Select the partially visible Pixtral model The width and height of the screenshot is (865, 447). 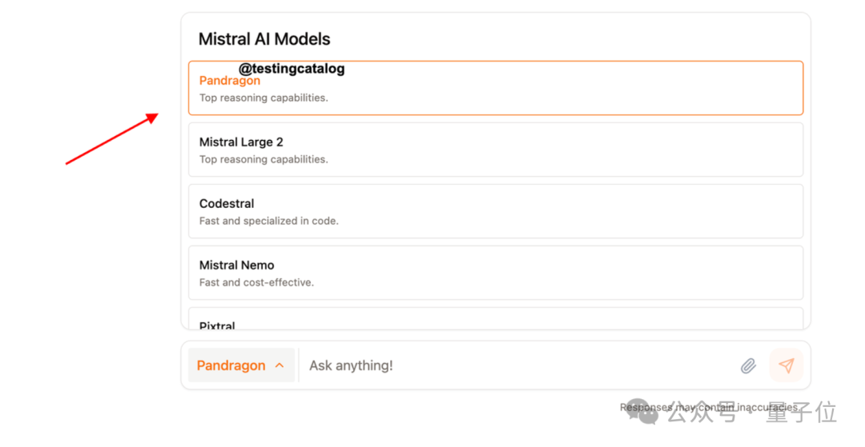pos(495,320)
